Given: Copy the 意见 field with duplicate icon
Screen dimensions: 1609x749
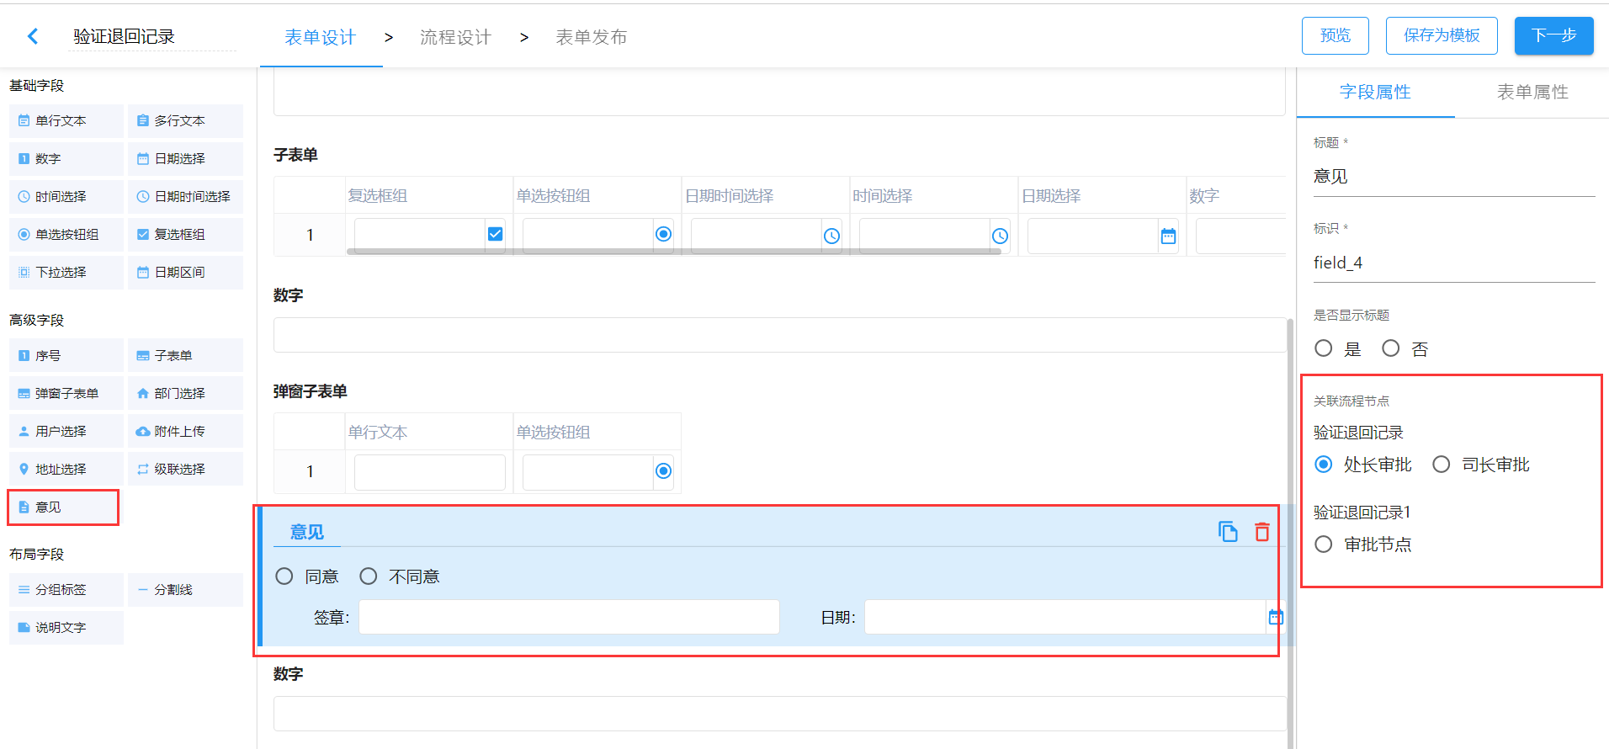Looking at the screenshot, I should pyautogui.click(x=1228, y=532).
